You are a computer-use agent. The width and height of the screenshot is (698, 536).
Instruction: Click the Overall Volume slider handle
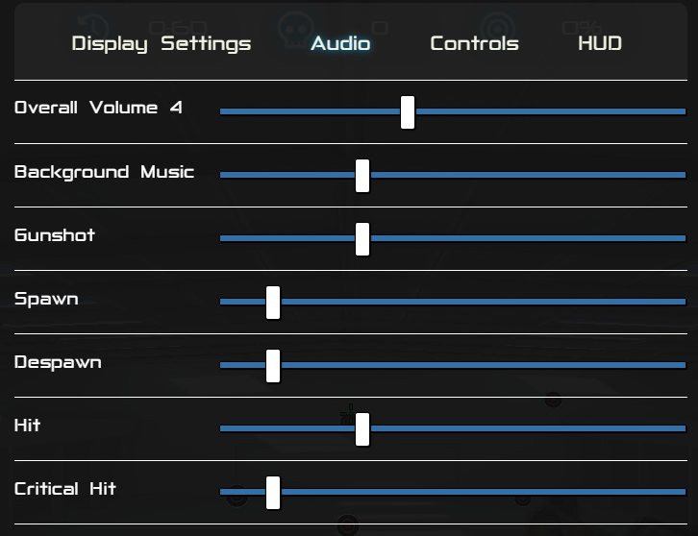coord(408,111)
